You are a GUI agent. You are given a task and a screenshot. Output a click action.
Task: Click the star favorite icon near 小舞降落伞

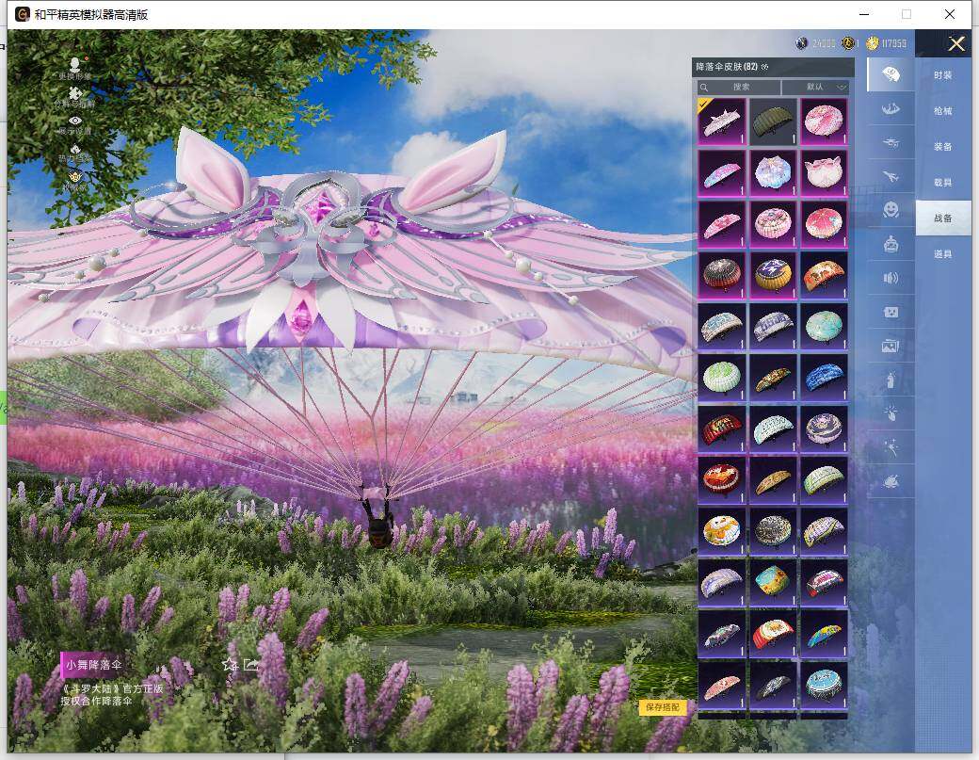click(230, 665)
